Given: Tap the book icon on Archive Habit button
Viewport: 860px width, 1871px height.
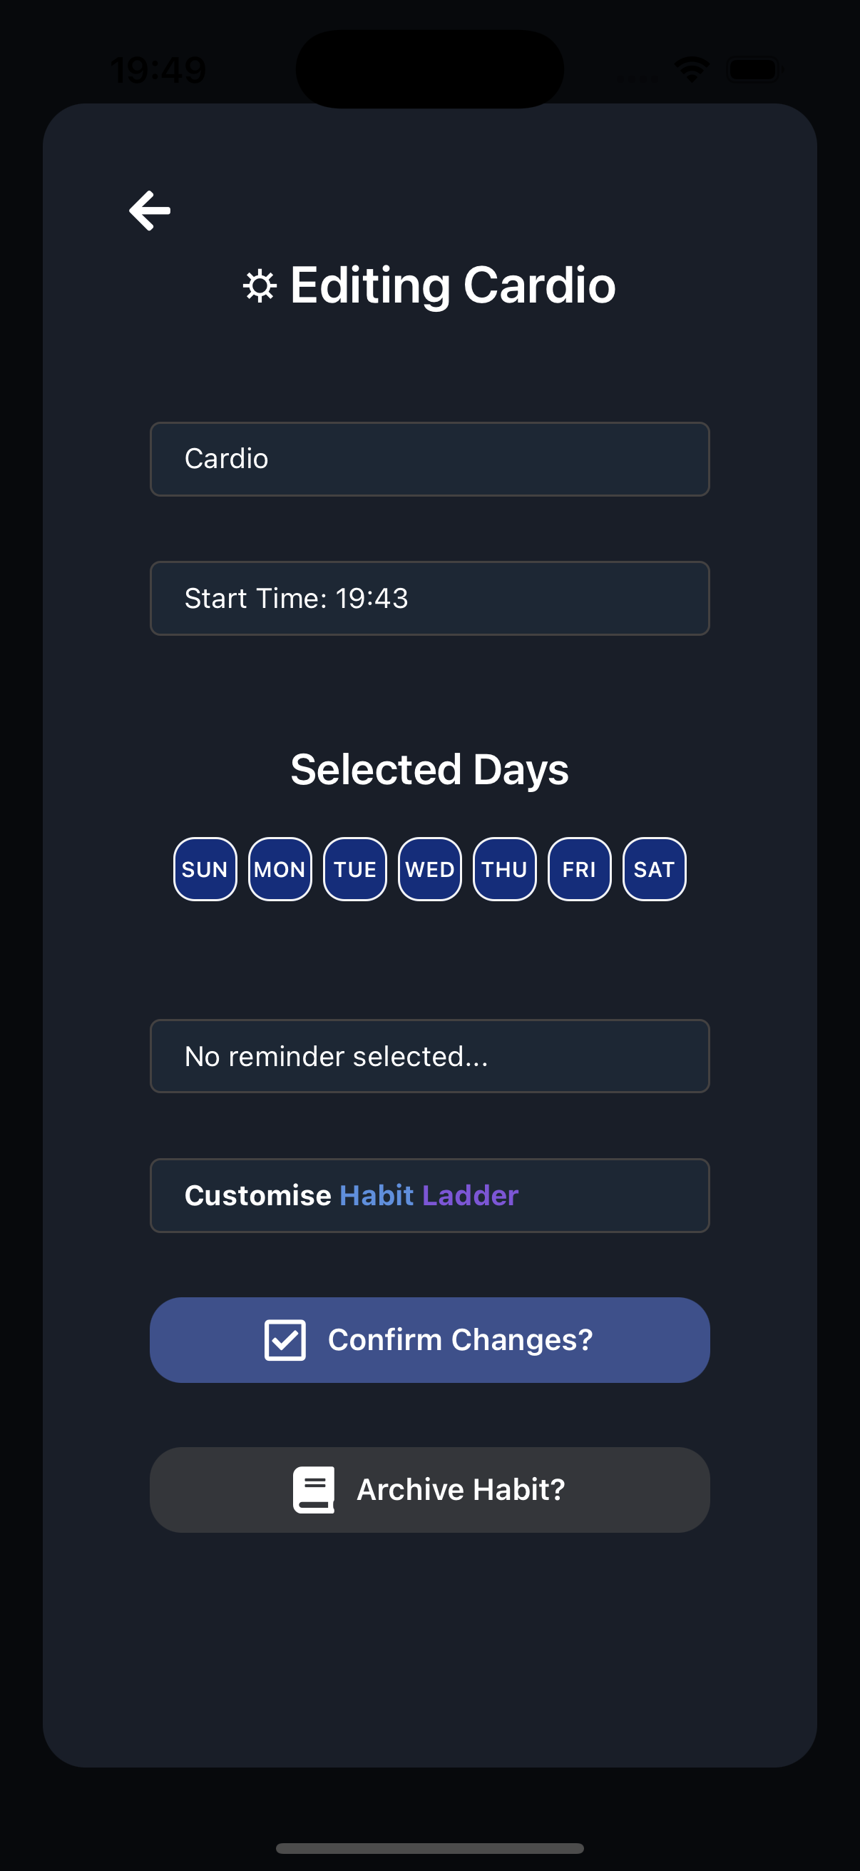Looking at the screenshot, I should [315, 1489].
